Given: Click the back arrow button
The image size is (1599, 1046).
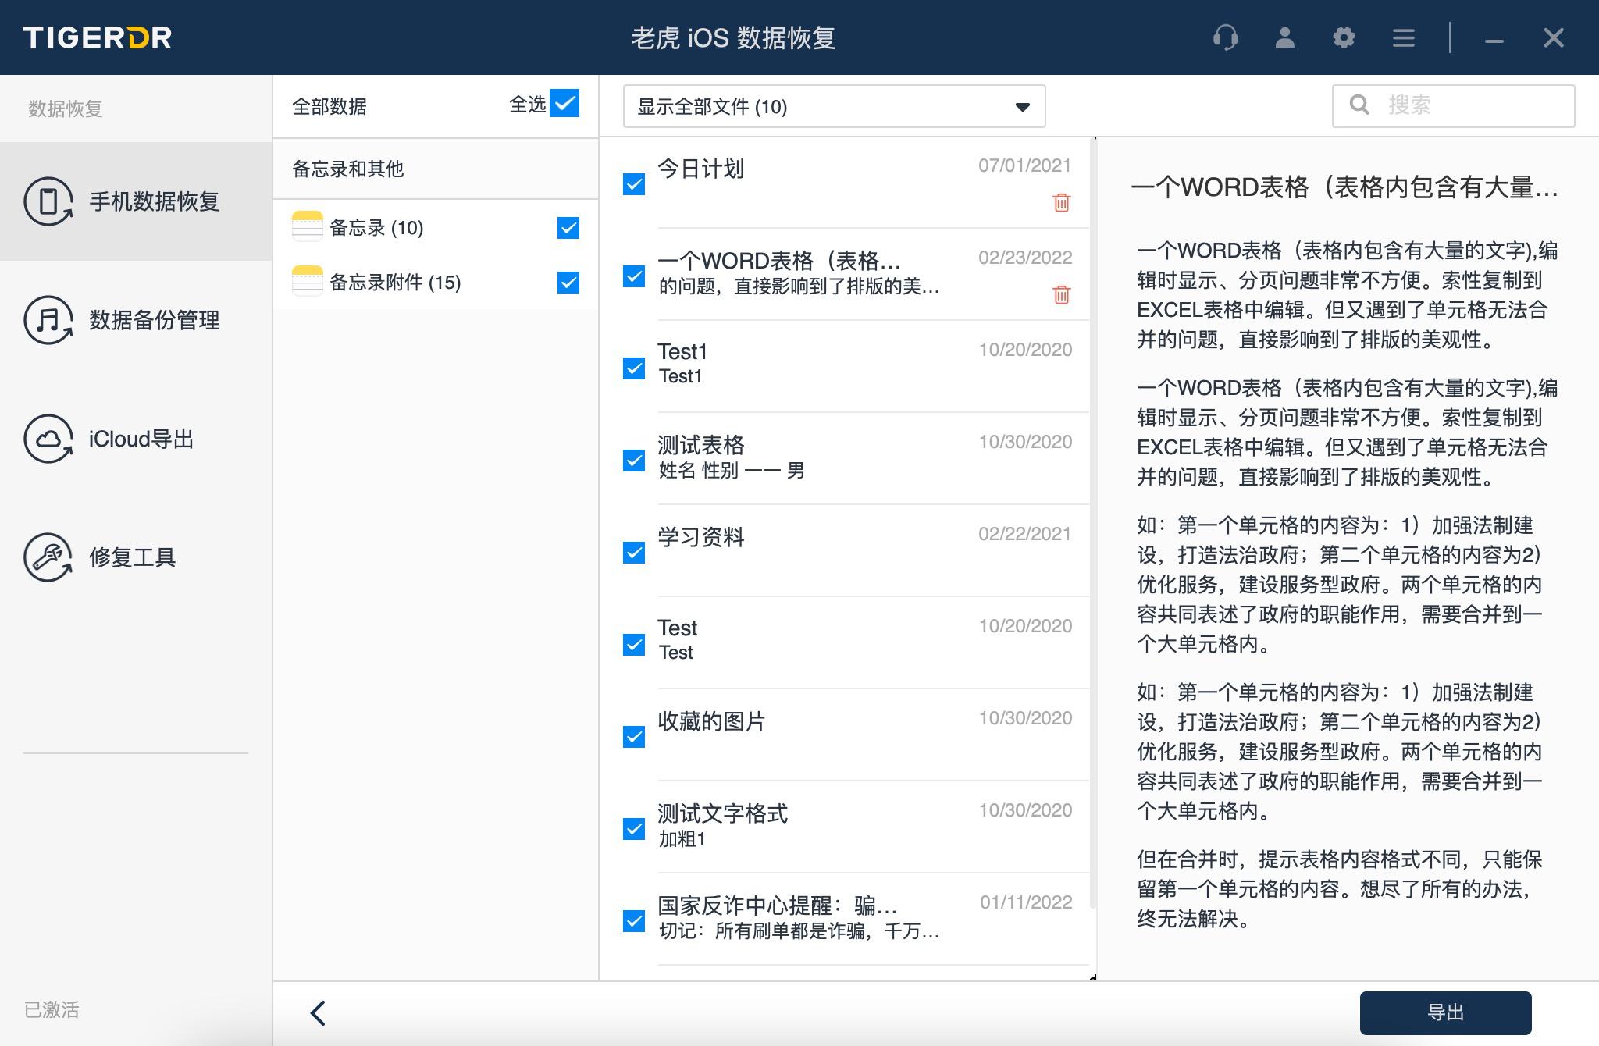Looking at the screenshot, I should pos(318,1012).
